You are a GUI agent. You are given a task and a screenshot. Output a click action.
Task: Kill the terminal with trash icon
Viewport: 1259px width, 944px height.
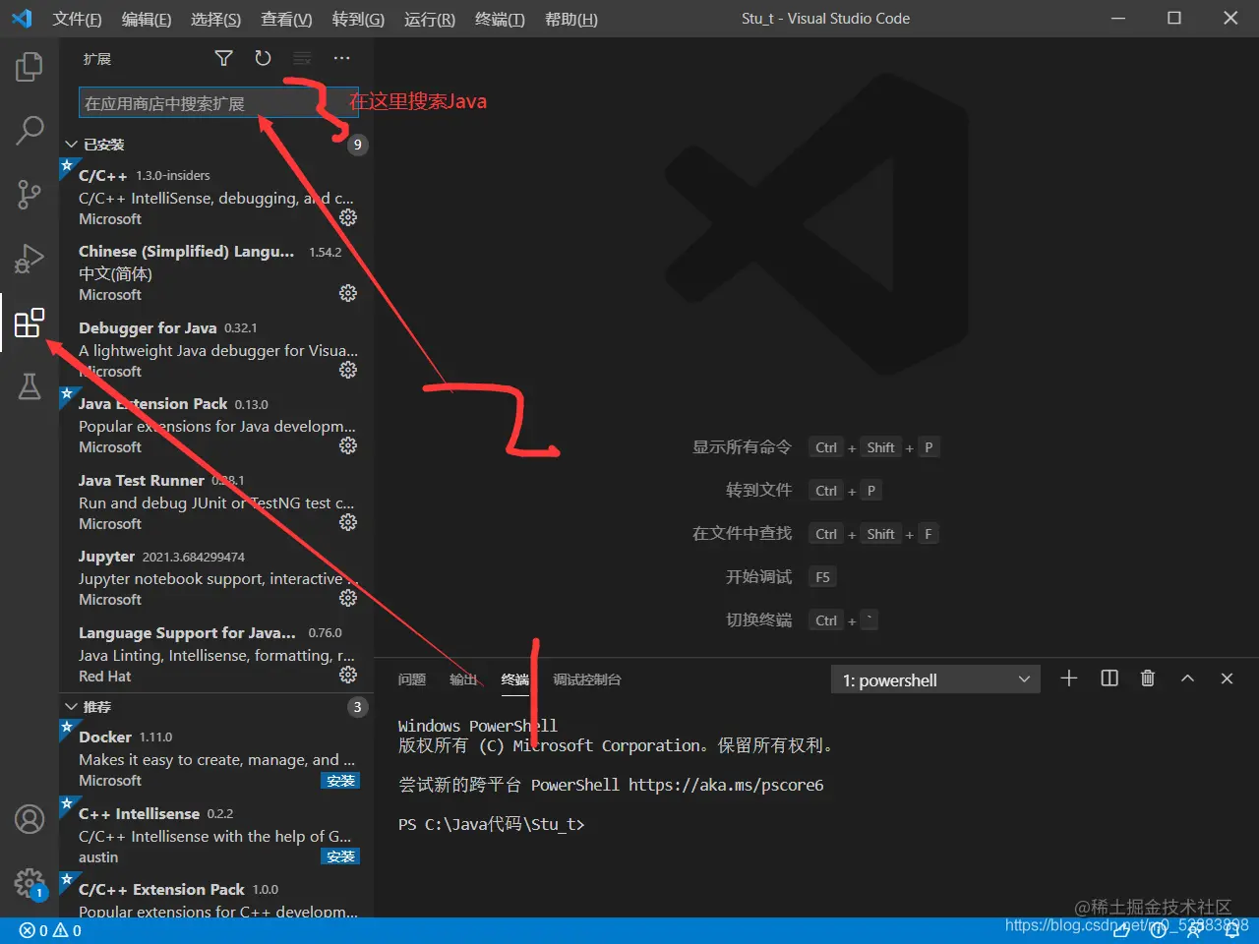(1148, 678)
